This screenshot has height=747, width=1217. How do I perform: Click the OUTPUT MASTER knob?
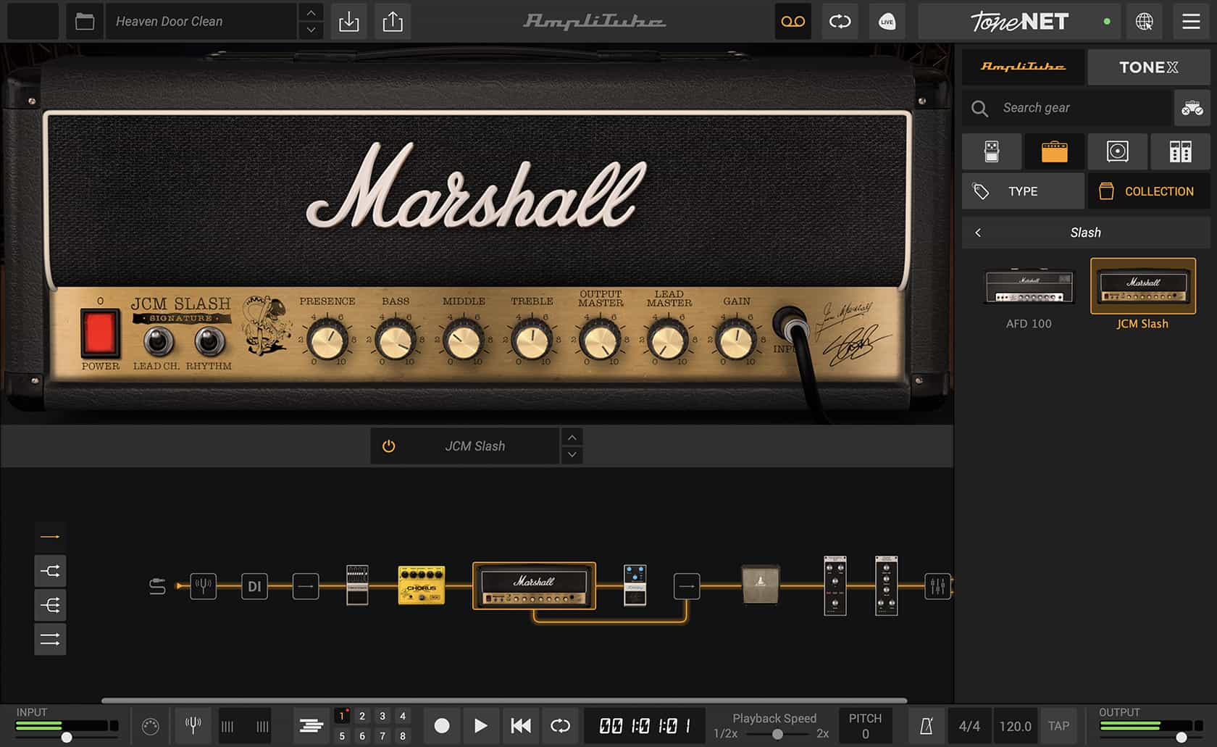pos(600,340)
